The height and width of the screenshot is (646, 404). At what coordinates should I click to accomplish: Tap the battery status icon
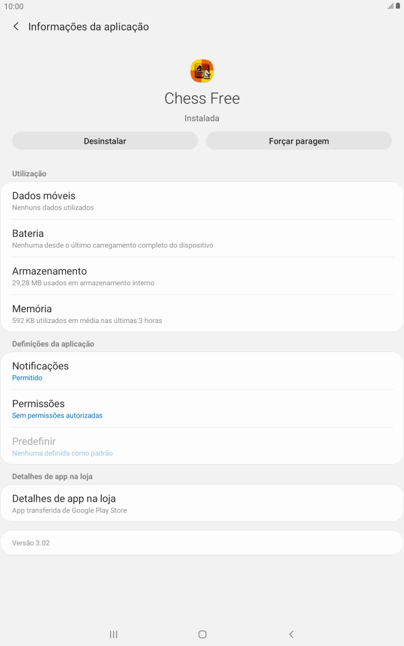pyautogui.click(x=398, y=6)
